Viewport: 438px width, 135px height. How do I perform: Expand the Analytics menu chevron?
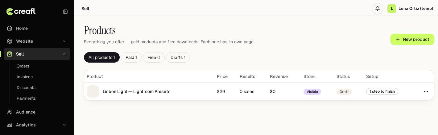[x=64, y=125]
